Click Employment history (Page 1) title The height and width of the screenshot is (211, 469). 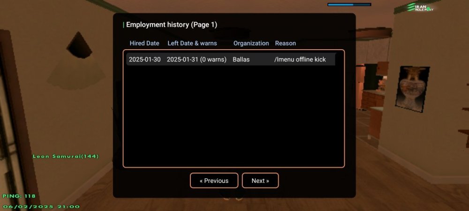tap(172, 25)
